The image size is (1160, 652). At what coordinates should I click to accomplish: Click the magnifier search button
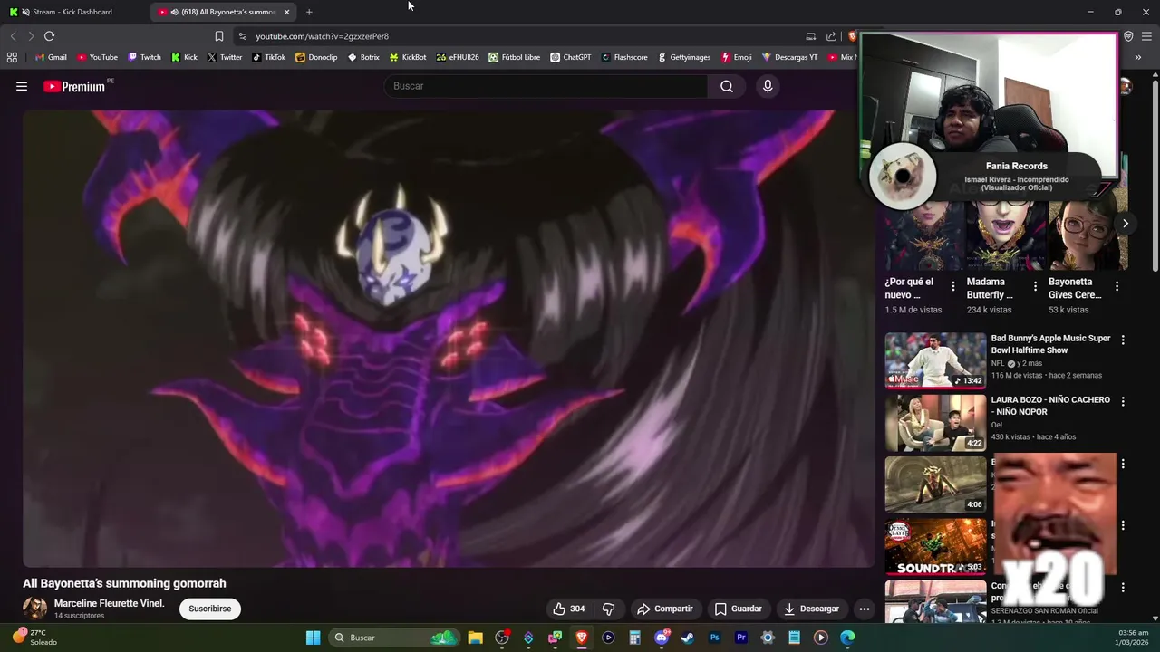point(727,86)
